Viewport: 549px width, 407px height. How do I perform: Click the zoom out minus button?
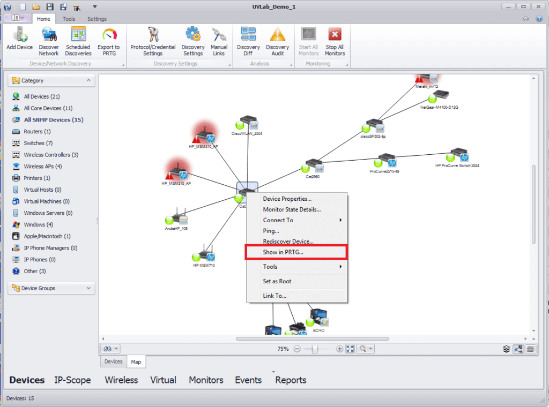coord(297,349)
